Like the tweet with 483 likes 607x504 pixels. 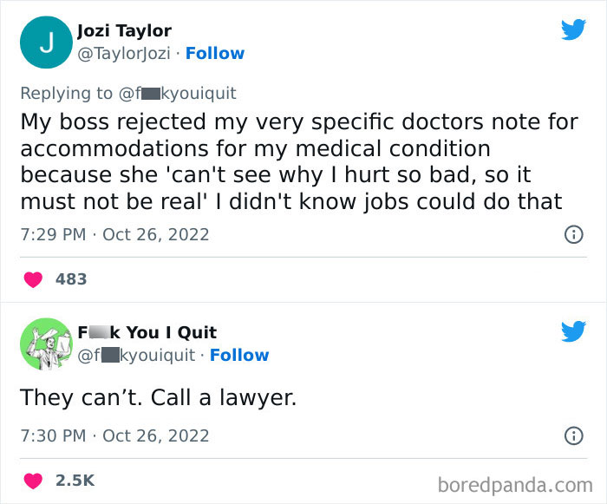pyautogui.click(x=33, y=279)
